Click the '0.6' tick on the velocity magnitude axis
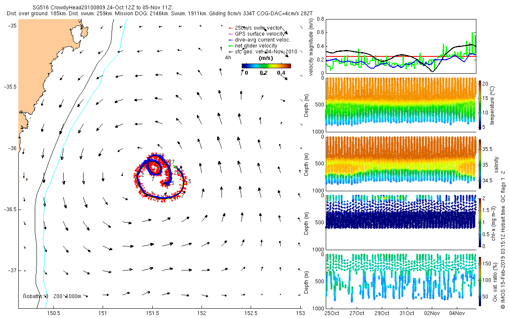The width and height of the screenshot is (509, 318). click(320, 33)
